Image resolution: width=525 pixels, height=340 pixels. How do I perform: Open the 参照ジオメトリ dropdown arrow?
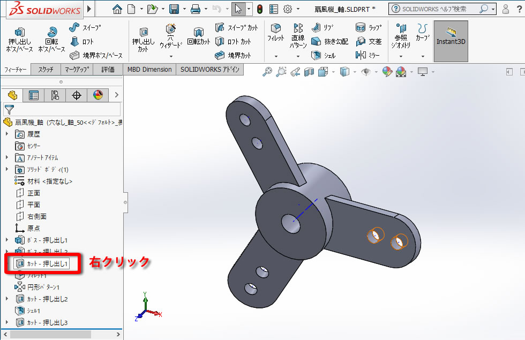[401, 56]
